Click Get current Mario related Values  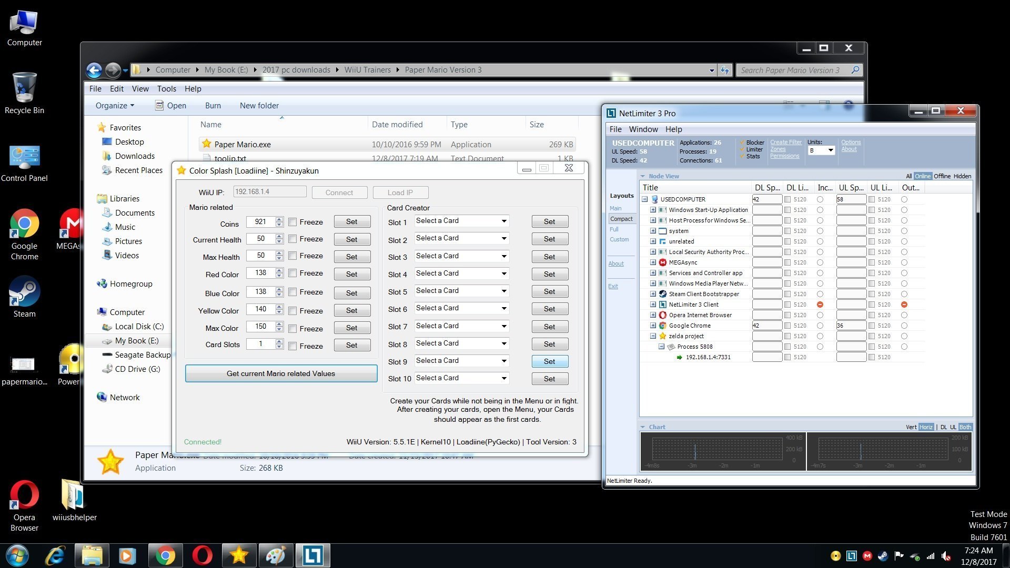281,373
